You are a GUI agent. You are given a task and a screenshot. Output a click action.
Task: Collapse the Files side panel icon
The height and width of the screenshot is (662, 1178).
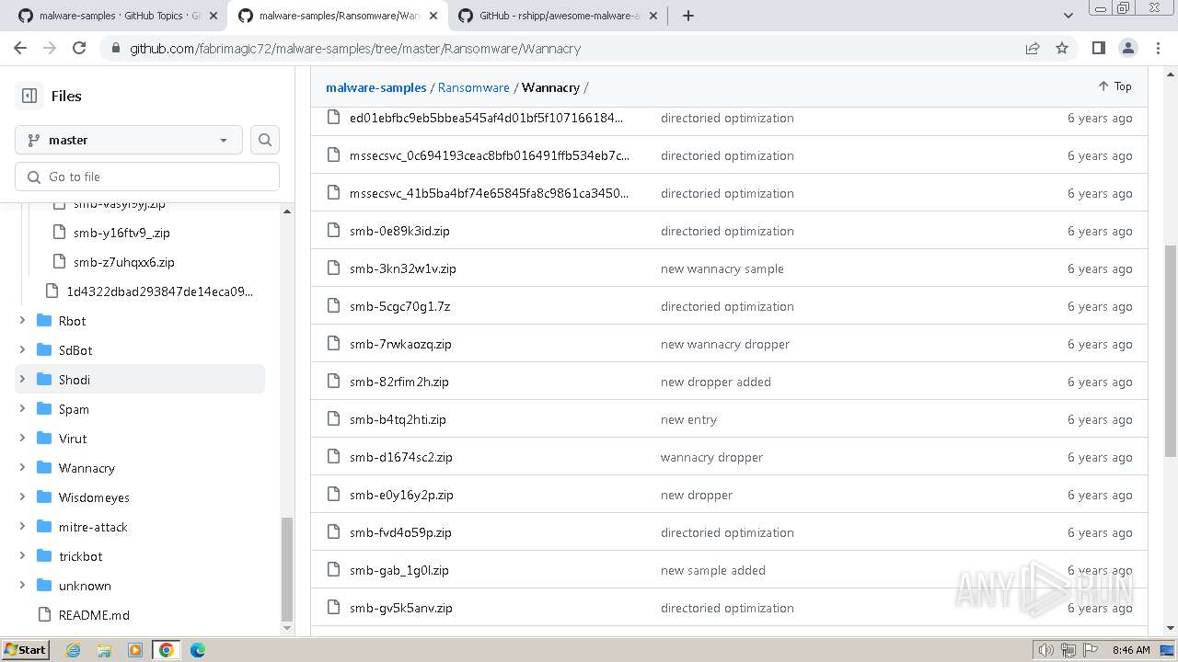click(x=29, y=96)
